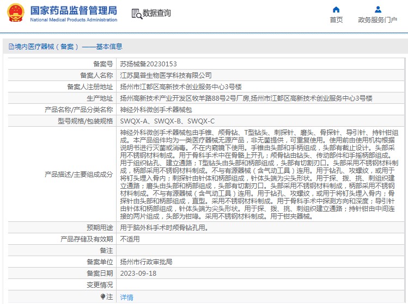Click the 产品名称/产品分类名称 label
Screen dimensions: 408x304
click(x=79, y=110)
